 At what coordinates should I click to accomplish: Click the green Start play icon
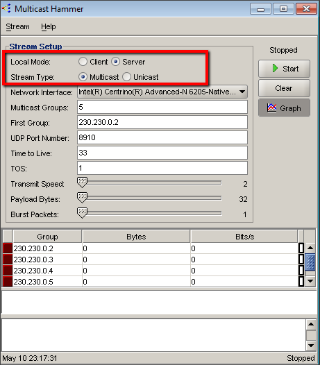(275, 69)
